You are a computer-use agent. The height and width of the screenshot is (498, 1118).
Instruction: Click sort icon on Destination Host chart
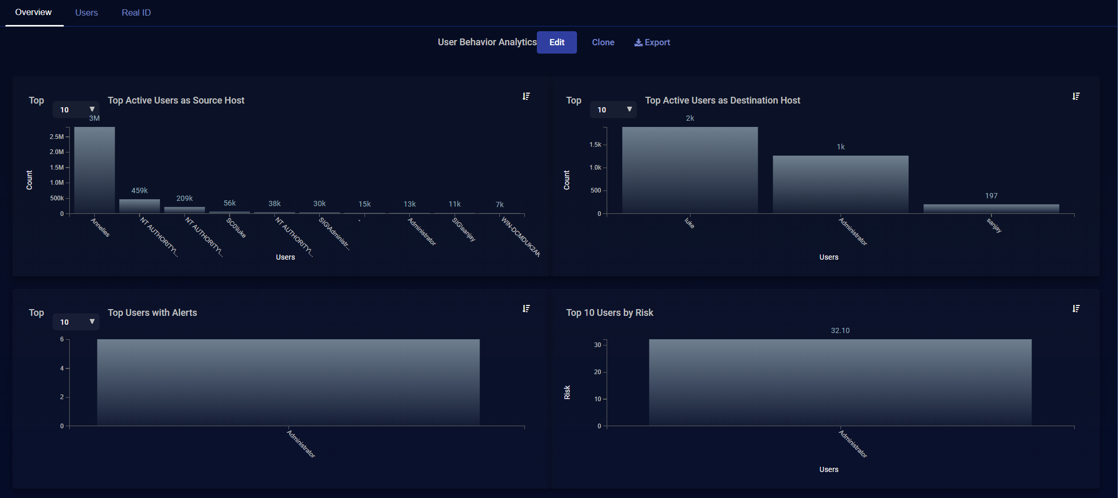point(1076,96)
